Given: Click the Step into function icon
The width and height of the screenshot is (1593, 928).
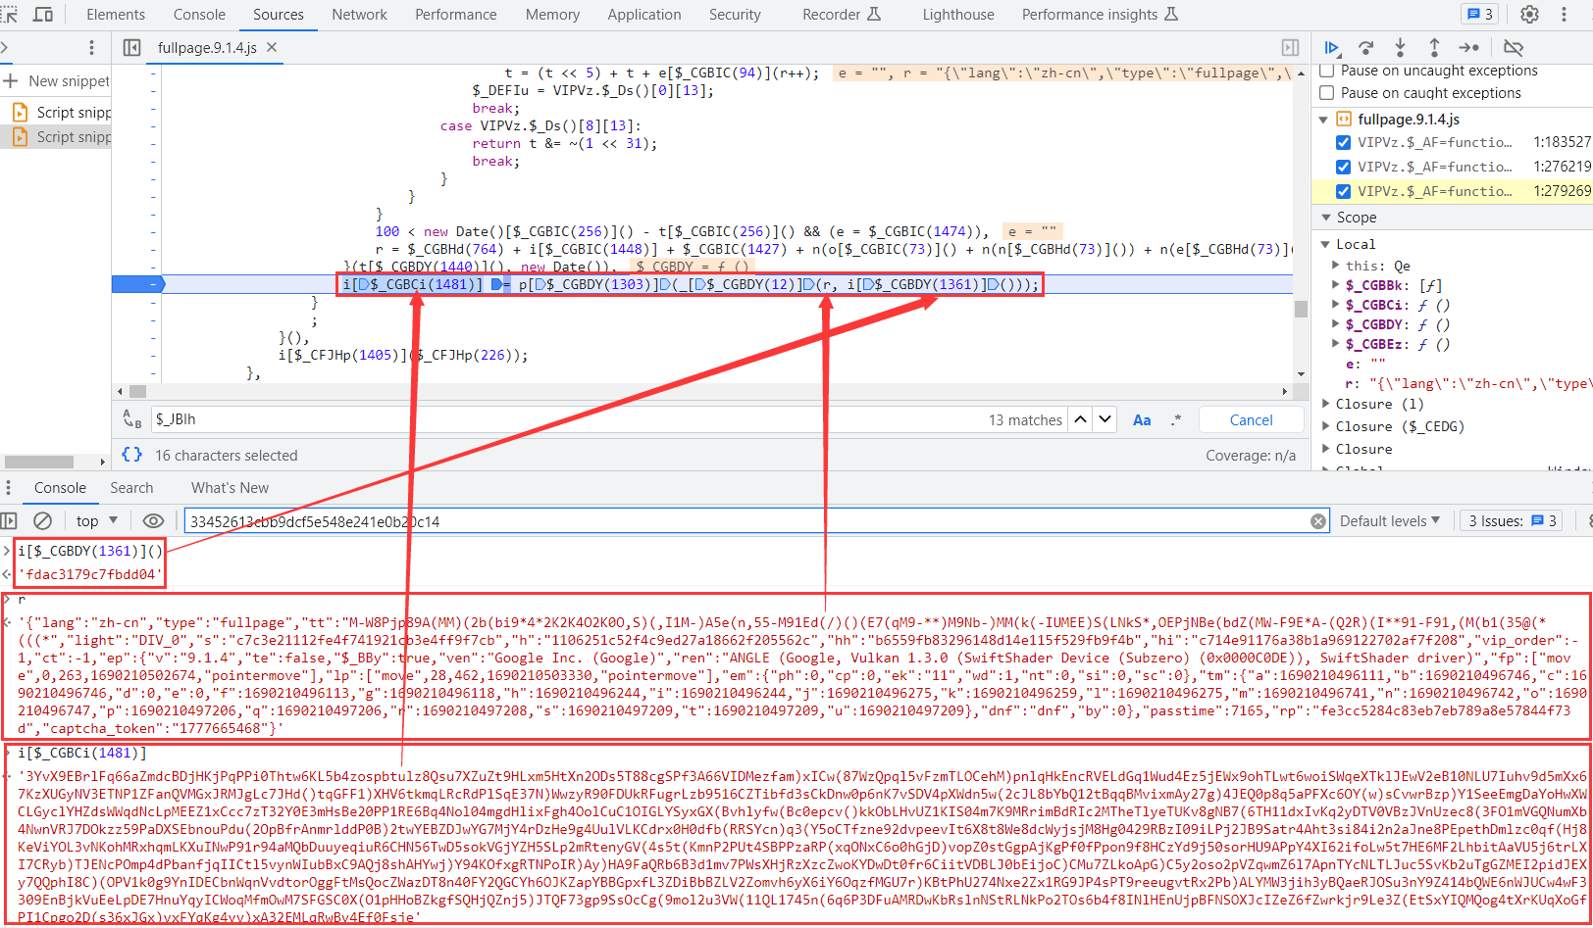Looking at the screenshot, I should pos(1400,48).
